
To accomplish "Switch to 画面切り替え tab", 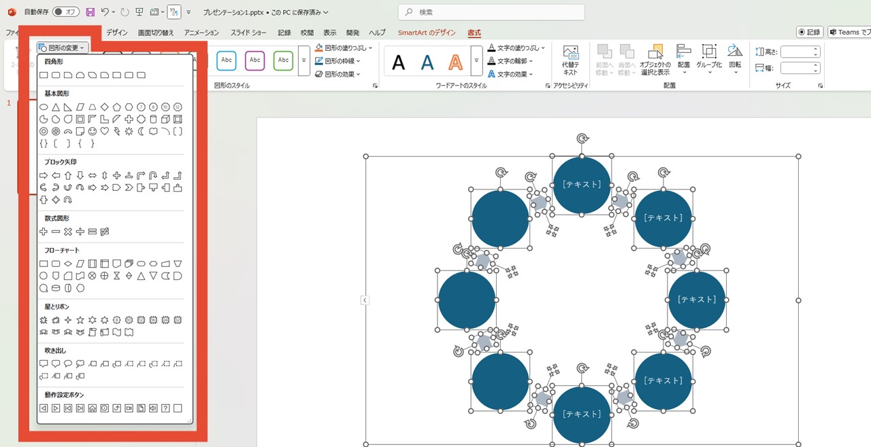I will [156, 33].
